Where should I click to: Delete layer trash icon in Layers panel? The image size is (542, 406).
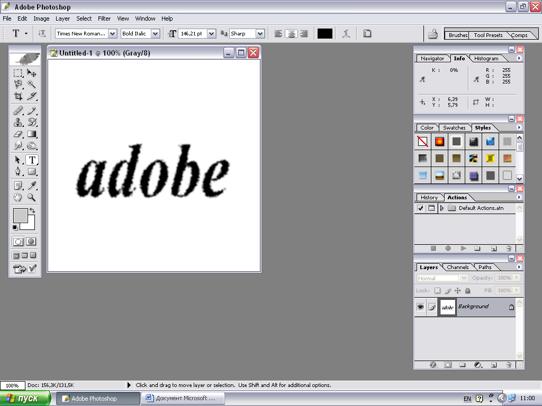pyautogui.click(x=509, y=365)
